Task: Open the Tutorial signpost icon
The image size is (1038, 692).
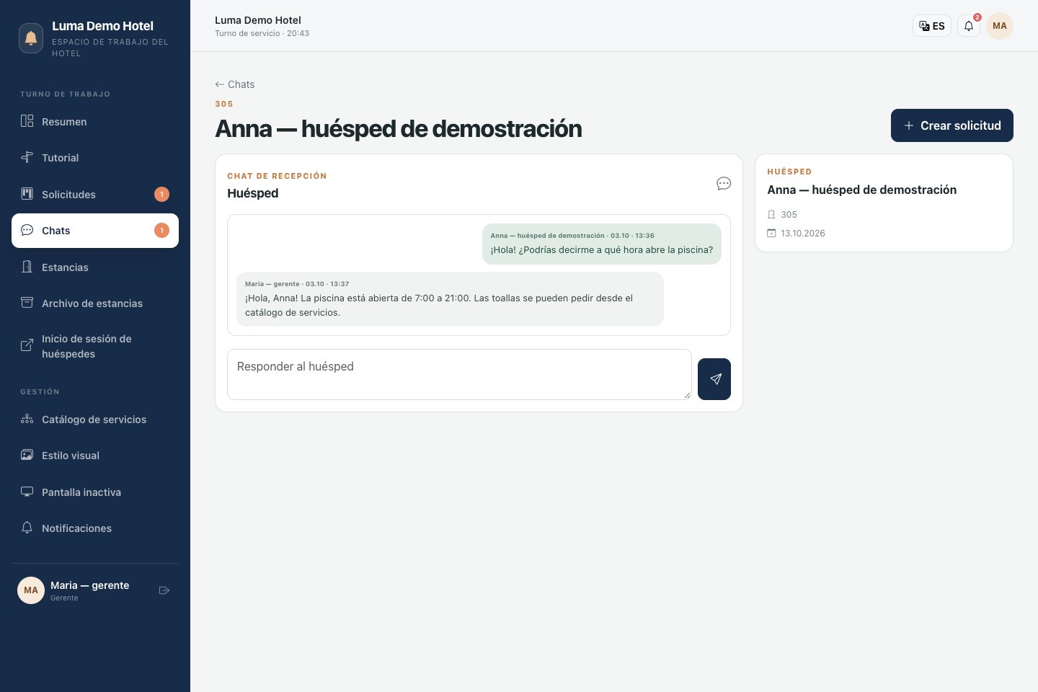Action: (27, 157)
